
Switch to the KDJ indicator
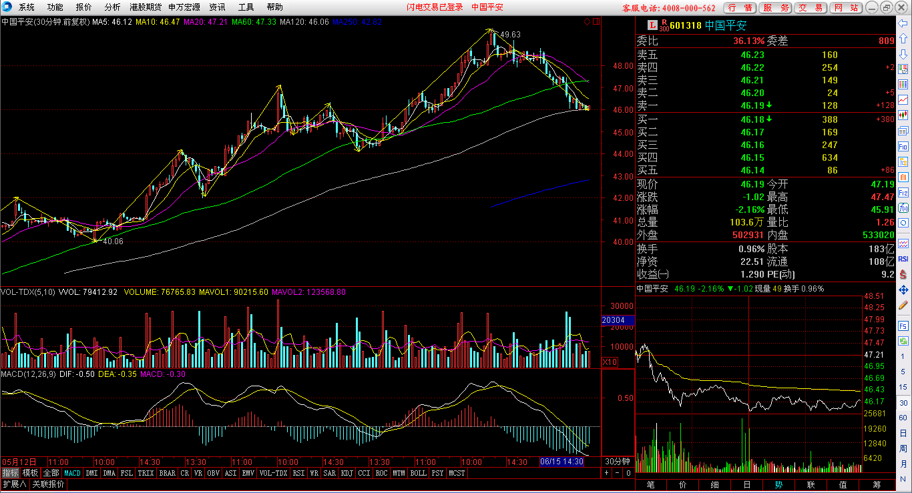coord(347,473)
